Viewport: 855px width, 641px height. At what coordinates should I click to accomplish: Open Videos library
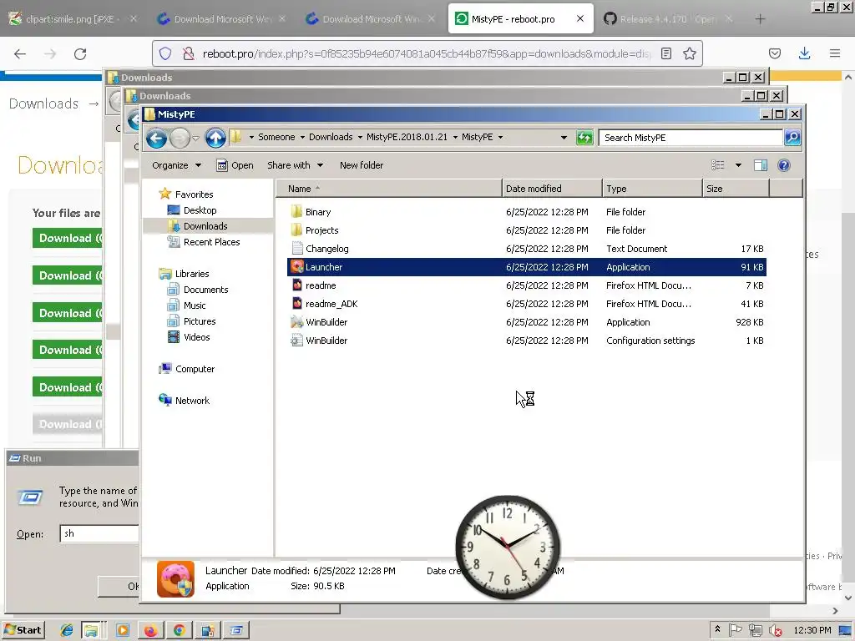pos(196,337)
